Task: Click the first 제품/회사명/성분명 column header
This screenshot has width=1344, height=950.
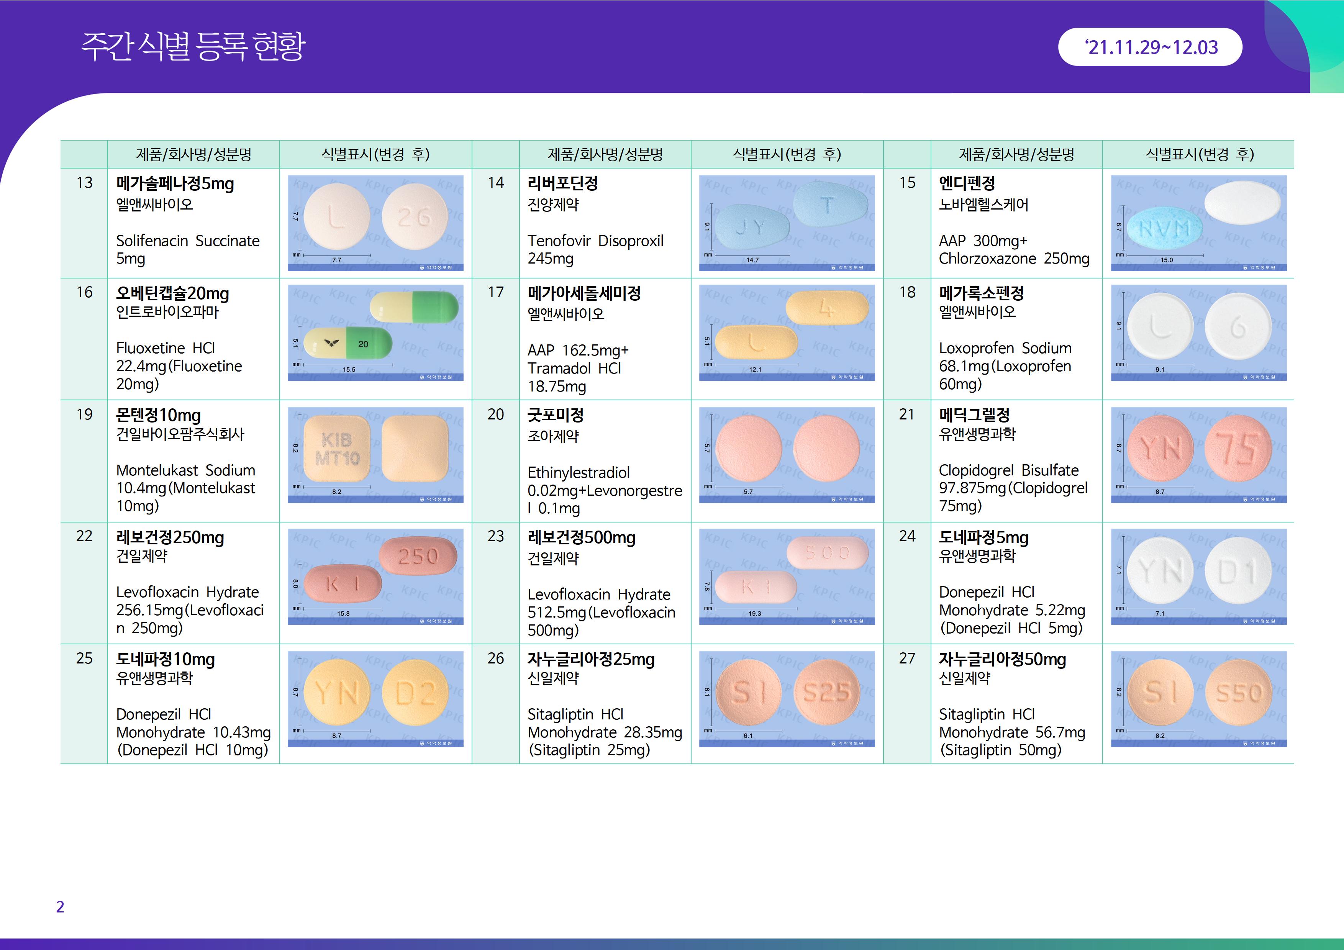Action: [x=194, y=154]
